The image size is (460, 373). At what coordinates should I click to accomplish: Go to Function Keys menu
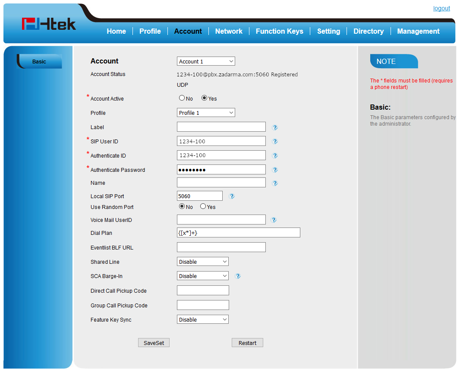(x=279, y=31)
